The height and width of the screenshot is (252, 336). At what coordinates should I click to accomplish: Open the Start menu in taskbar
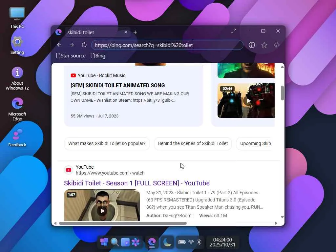(x=104, y=242)
